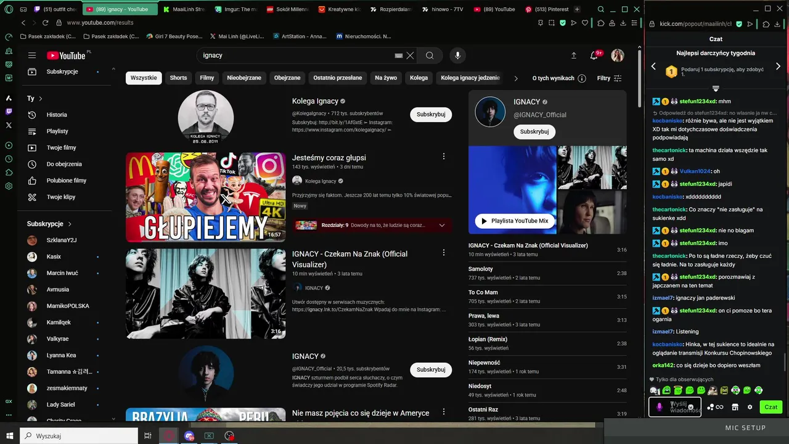Screen dimensions: 789x444
Task: Open the YouTube hamburger guide menu
Action: pyautogui.click(x=32, y=55)
